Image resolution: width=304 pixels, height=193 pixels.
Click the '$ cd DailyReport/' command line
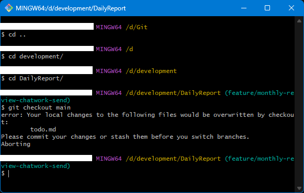[x=32, y=78]
